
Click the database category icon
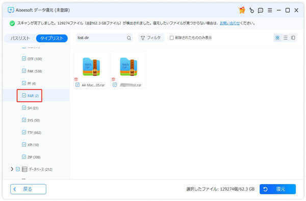(x=24, y=169)
